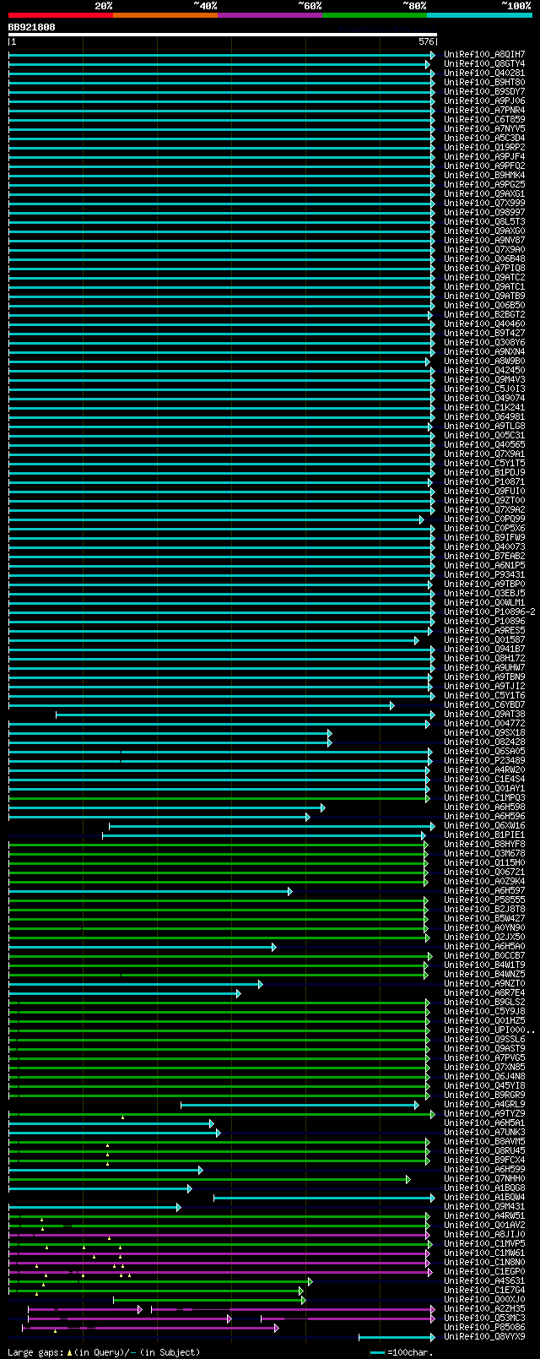Open hit UniRef100_C6T859
Image resolution: width=540 pixels, height=1359 pixels.
pos(484,119)
